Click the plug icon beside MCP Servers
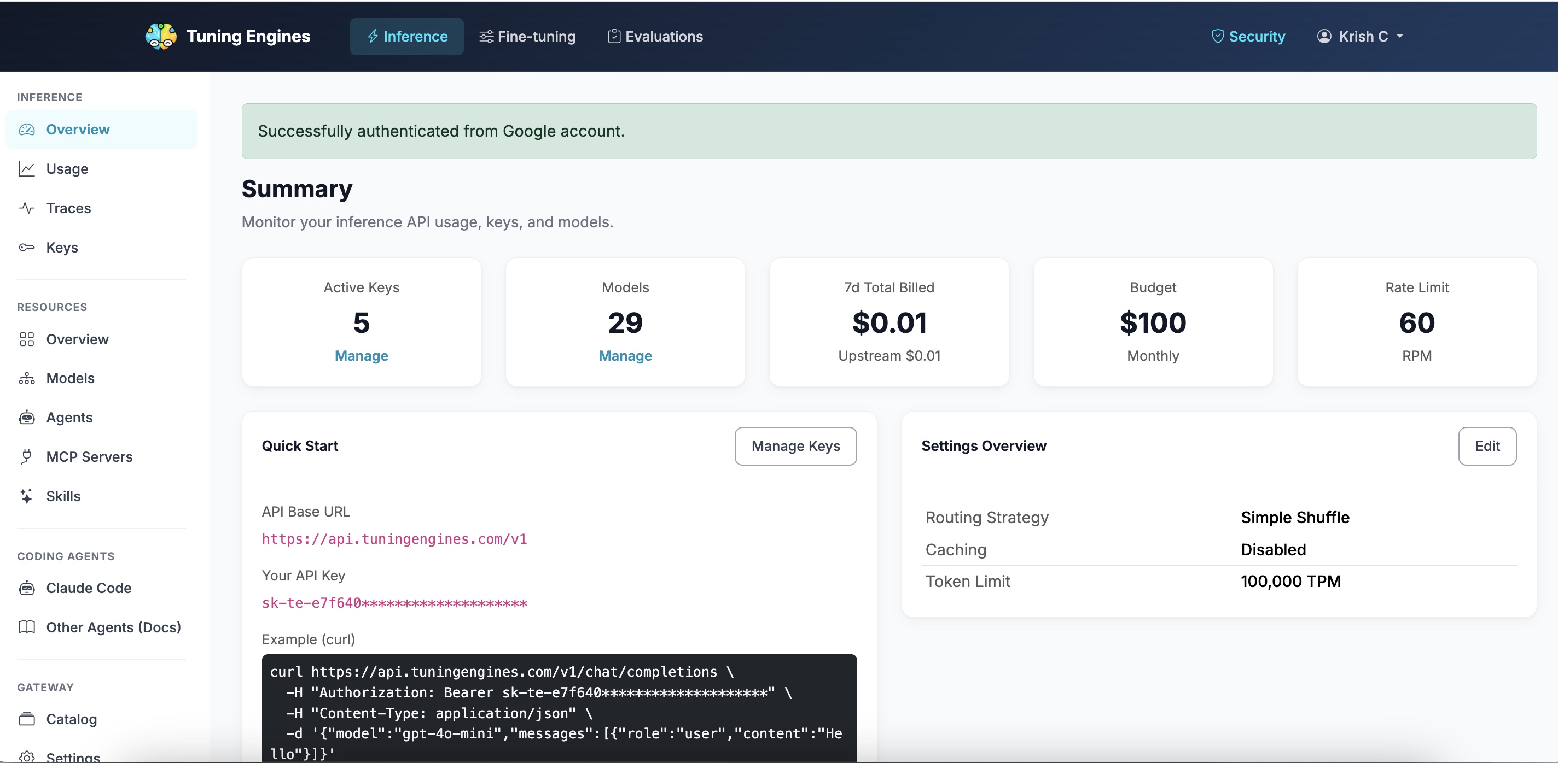Screen dimensions: 1558x763 point(26,457)
